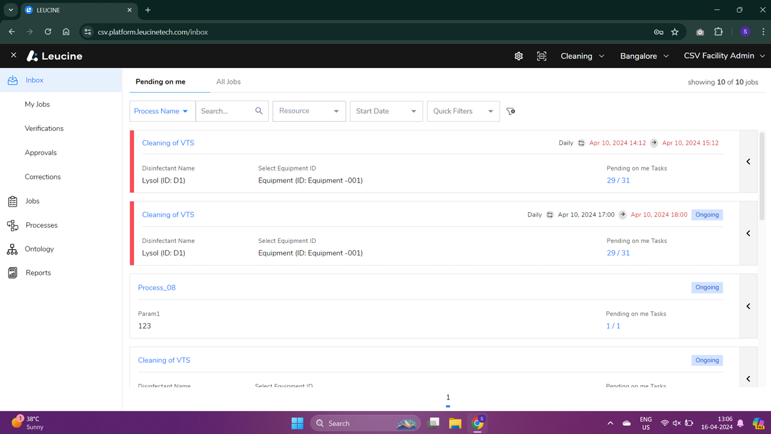Open the Resource dropdown
The height and width of the screenshot is (434, 771).
309,111
